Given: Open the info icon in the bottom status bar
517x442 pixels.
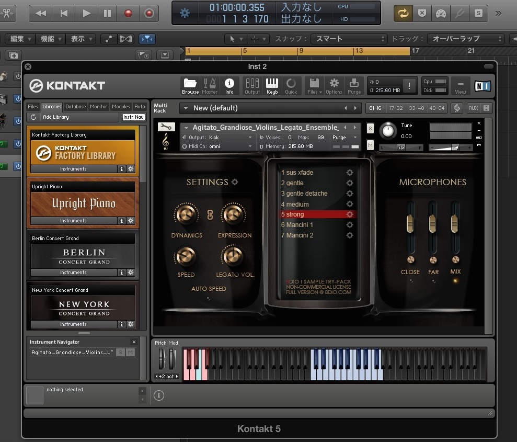Looking at the screenshot, I should coord(158,395).
